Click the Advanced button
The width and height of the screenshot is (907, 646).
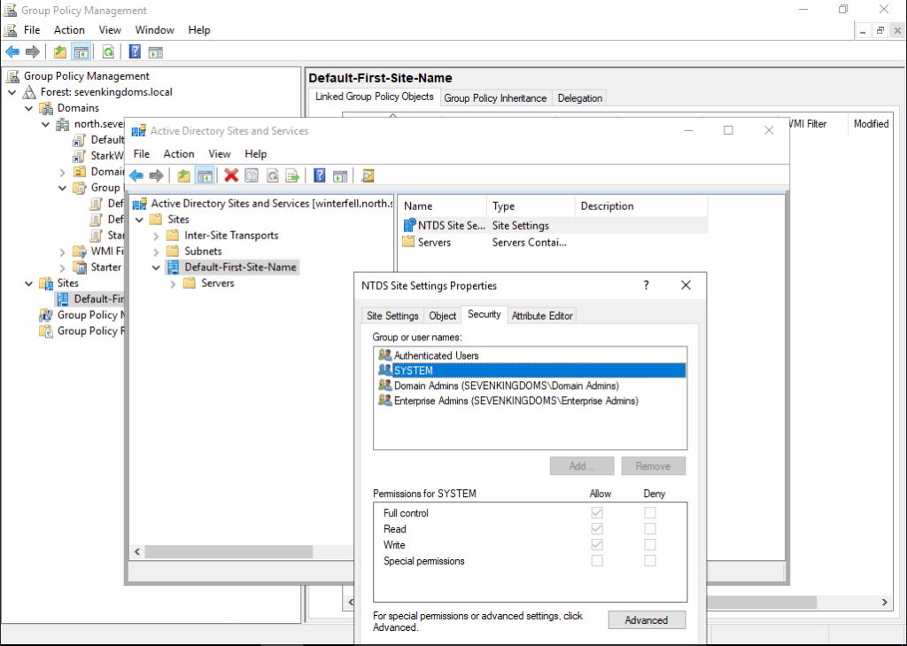(647, 620)
